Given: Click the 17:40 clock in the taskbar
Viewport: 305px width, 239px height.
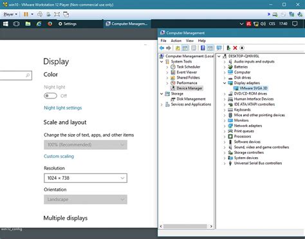Looking at the screenshot, I should pos(283,24).
